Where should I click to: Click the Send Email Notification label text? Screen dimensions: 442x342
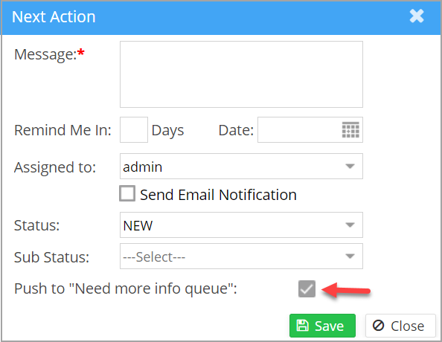[218, 195]
